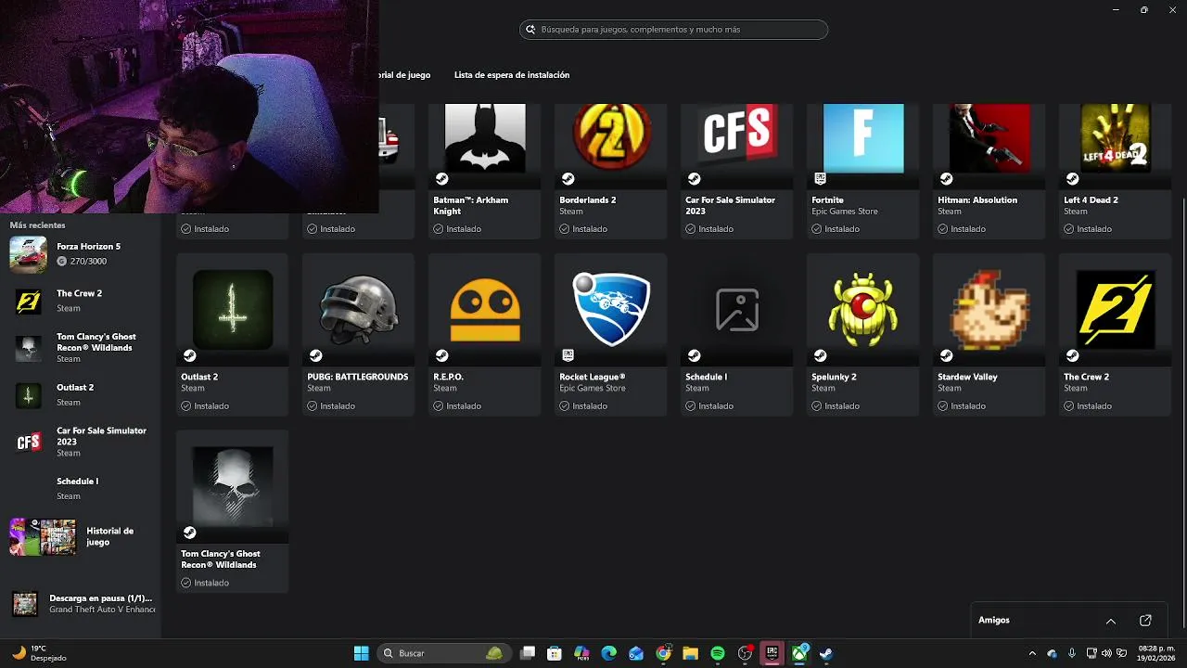This screenshot has height=668, width=1187.
Task: Open the Spelunky 2 game tile
Action: point(862,334)
